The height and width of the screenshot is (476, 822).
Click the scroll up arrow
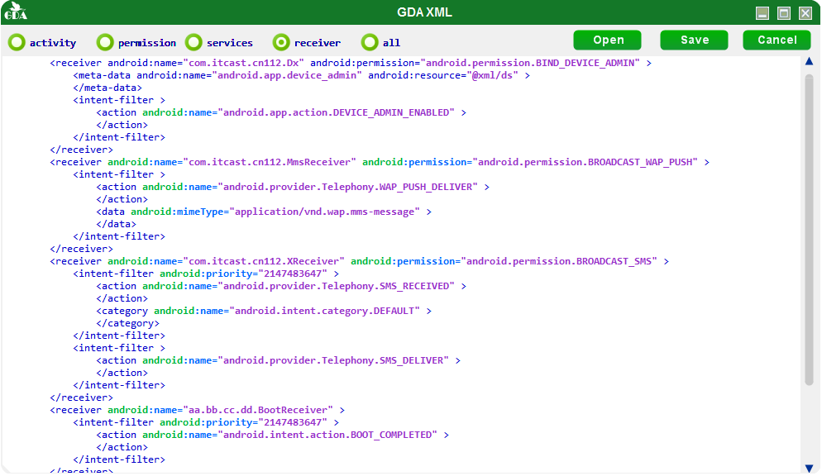click(809, 61)
